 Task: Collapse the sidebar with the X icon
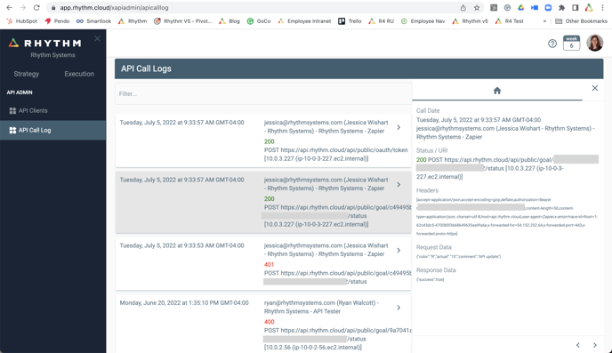click(97, 38)
